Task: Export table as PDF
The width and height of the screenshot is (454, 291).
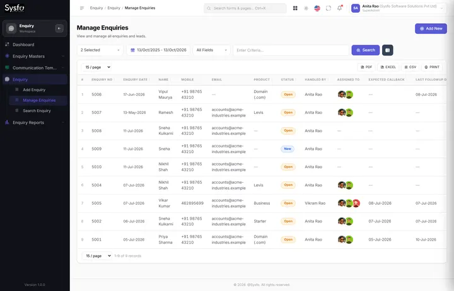Action: pos(366,67)
